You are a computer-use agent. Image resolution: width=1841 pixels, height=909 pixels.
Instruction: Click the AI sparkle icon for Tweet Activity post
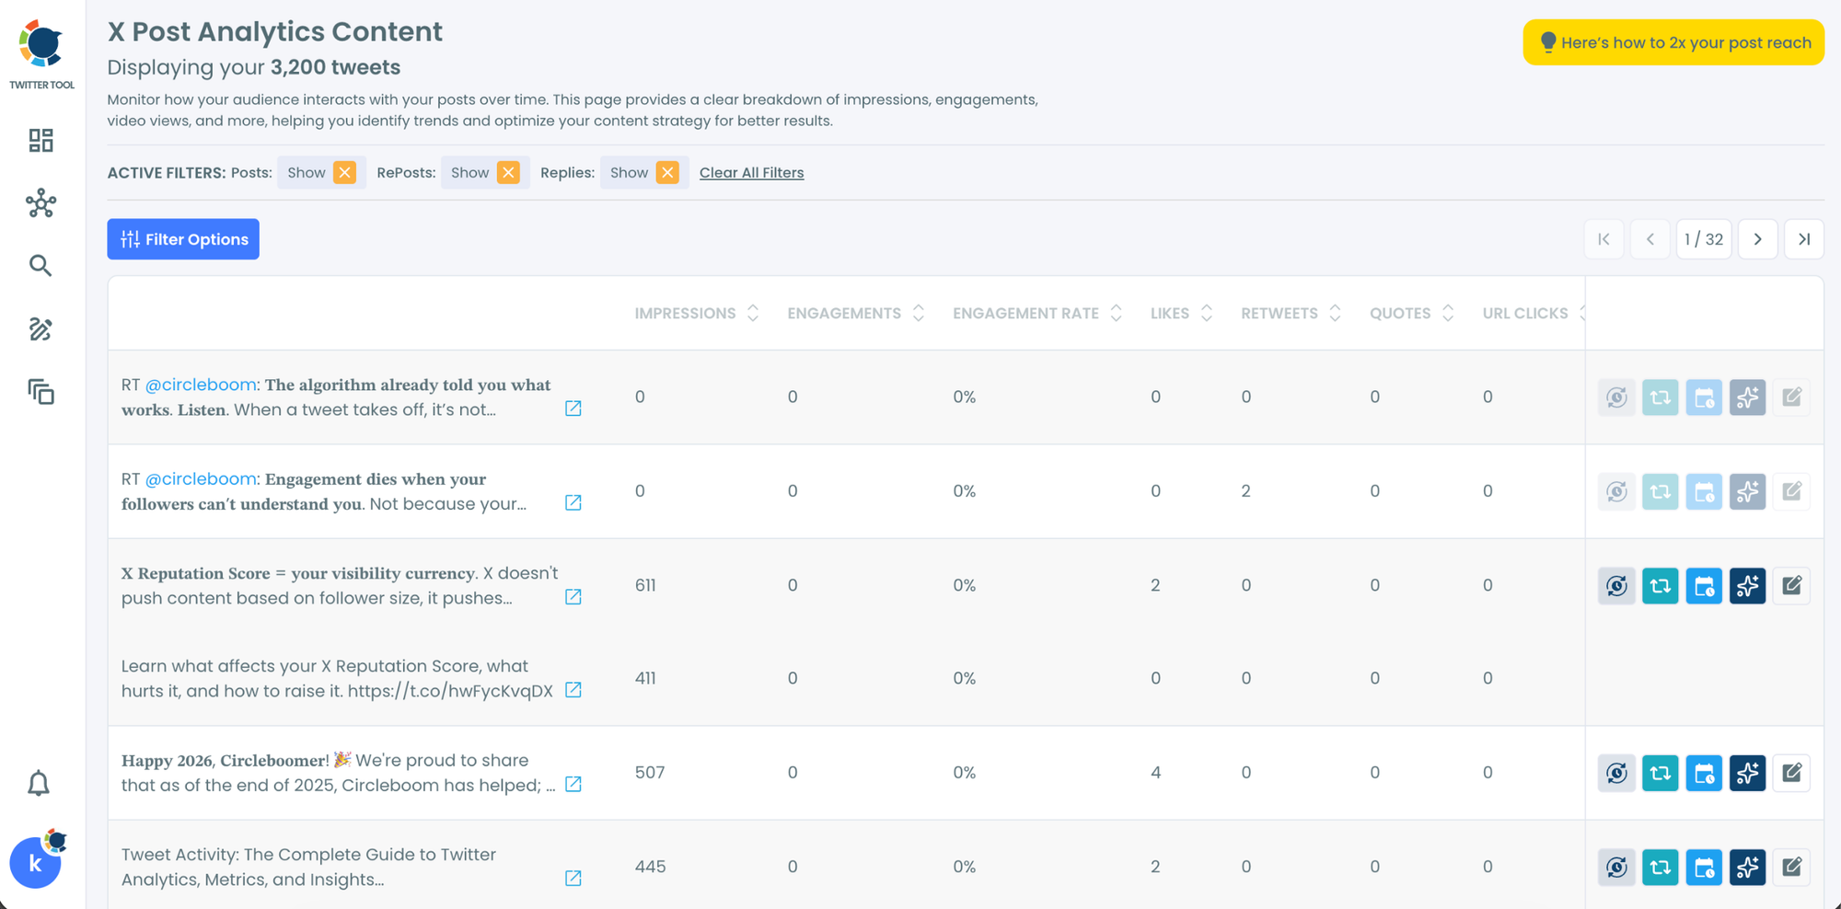1747,867
